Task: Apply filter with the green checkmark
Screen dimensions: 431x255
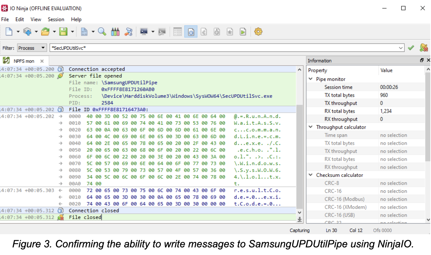Action: coord(411,48)
